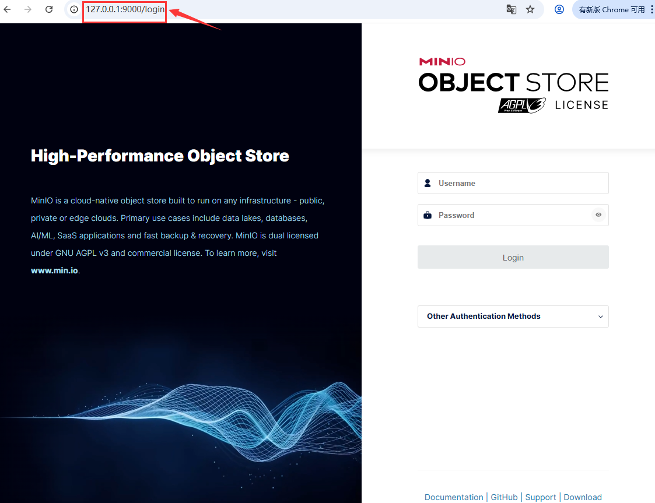Open Chrome three-dot menu
This screenshot has height=503, width=655.
pyautogui.click(x=652, y=9)
